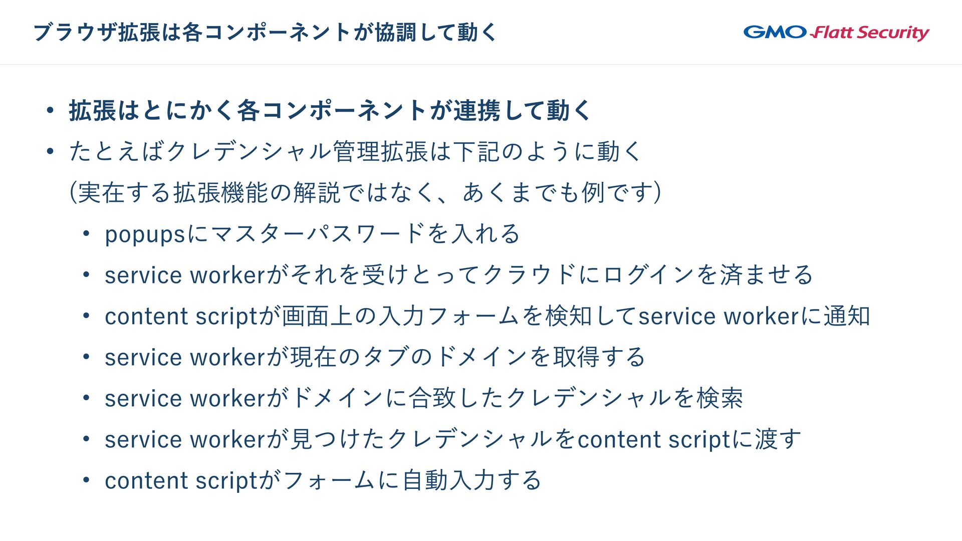Click the line たとえばクレデンシャル管理拡張は下記のように動く

[355, 151]
